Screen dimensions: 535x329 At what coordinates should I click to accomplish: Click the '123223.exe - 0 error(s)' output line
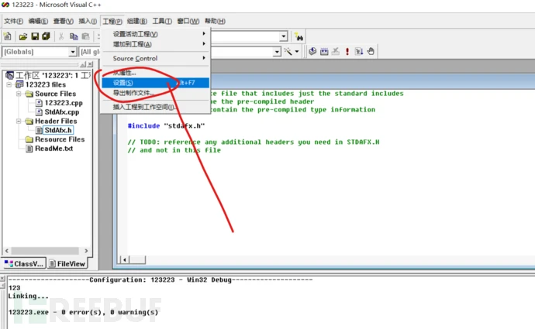click(x=83, y=312)
